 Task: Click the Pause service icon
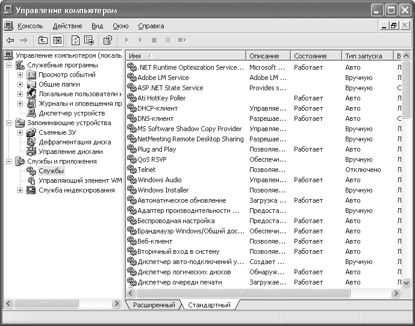coord(168,40)
